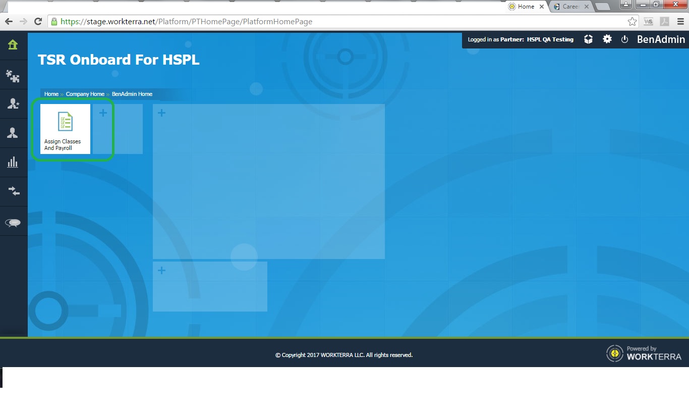This screenshot has width=689, height=410.
Task: Select the person with star sidebar icon
Action: (13, 104)
